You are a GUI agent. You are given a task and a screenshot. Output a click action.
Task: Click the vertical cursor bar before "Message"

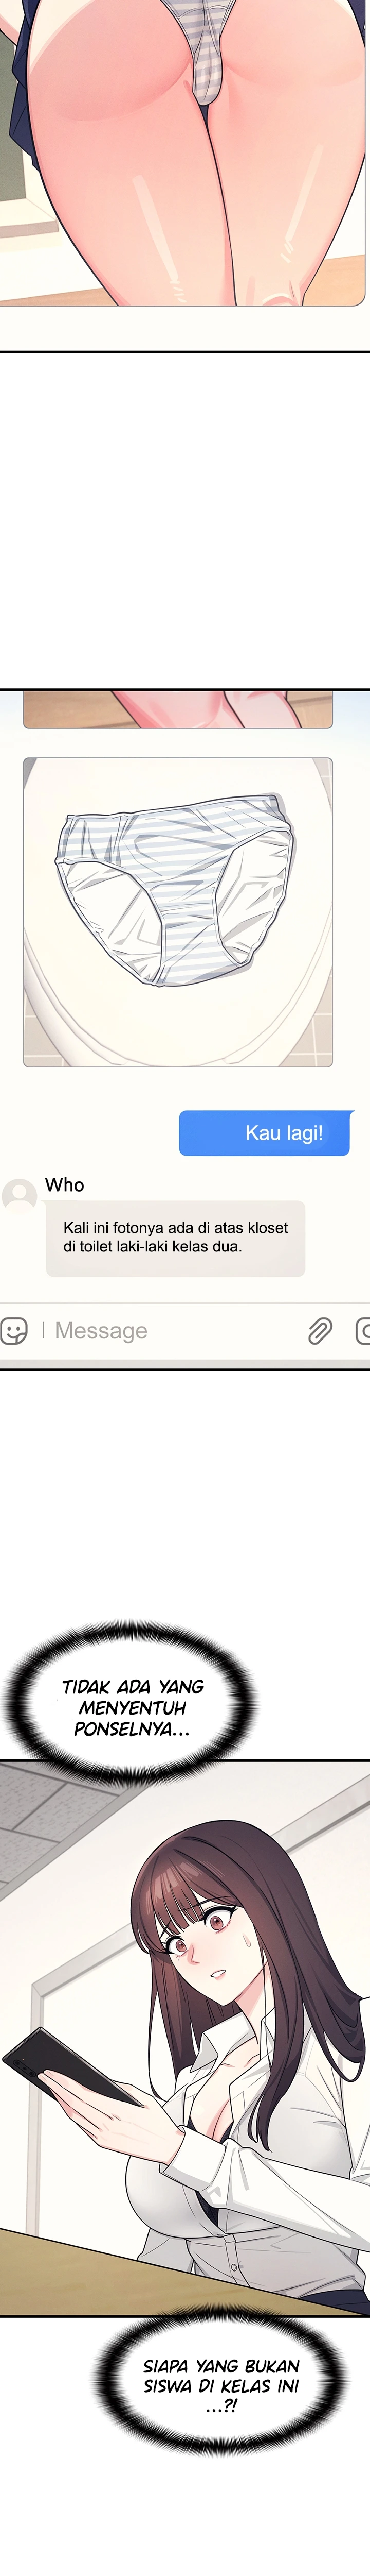point(44,1331)
